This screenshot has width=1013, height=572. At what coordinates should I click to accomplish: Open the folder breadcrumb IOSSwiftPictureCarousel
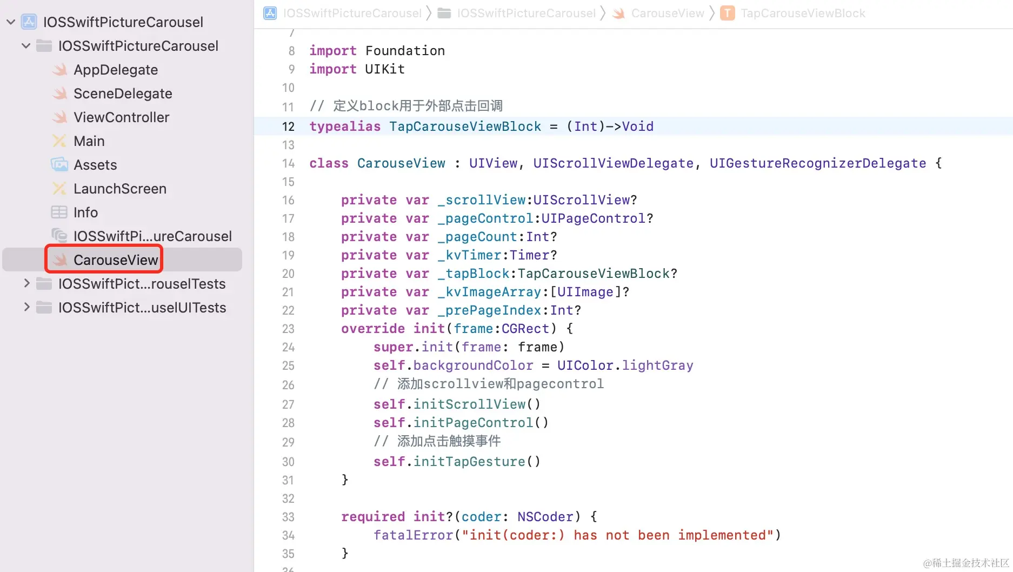tap(527, 13)
